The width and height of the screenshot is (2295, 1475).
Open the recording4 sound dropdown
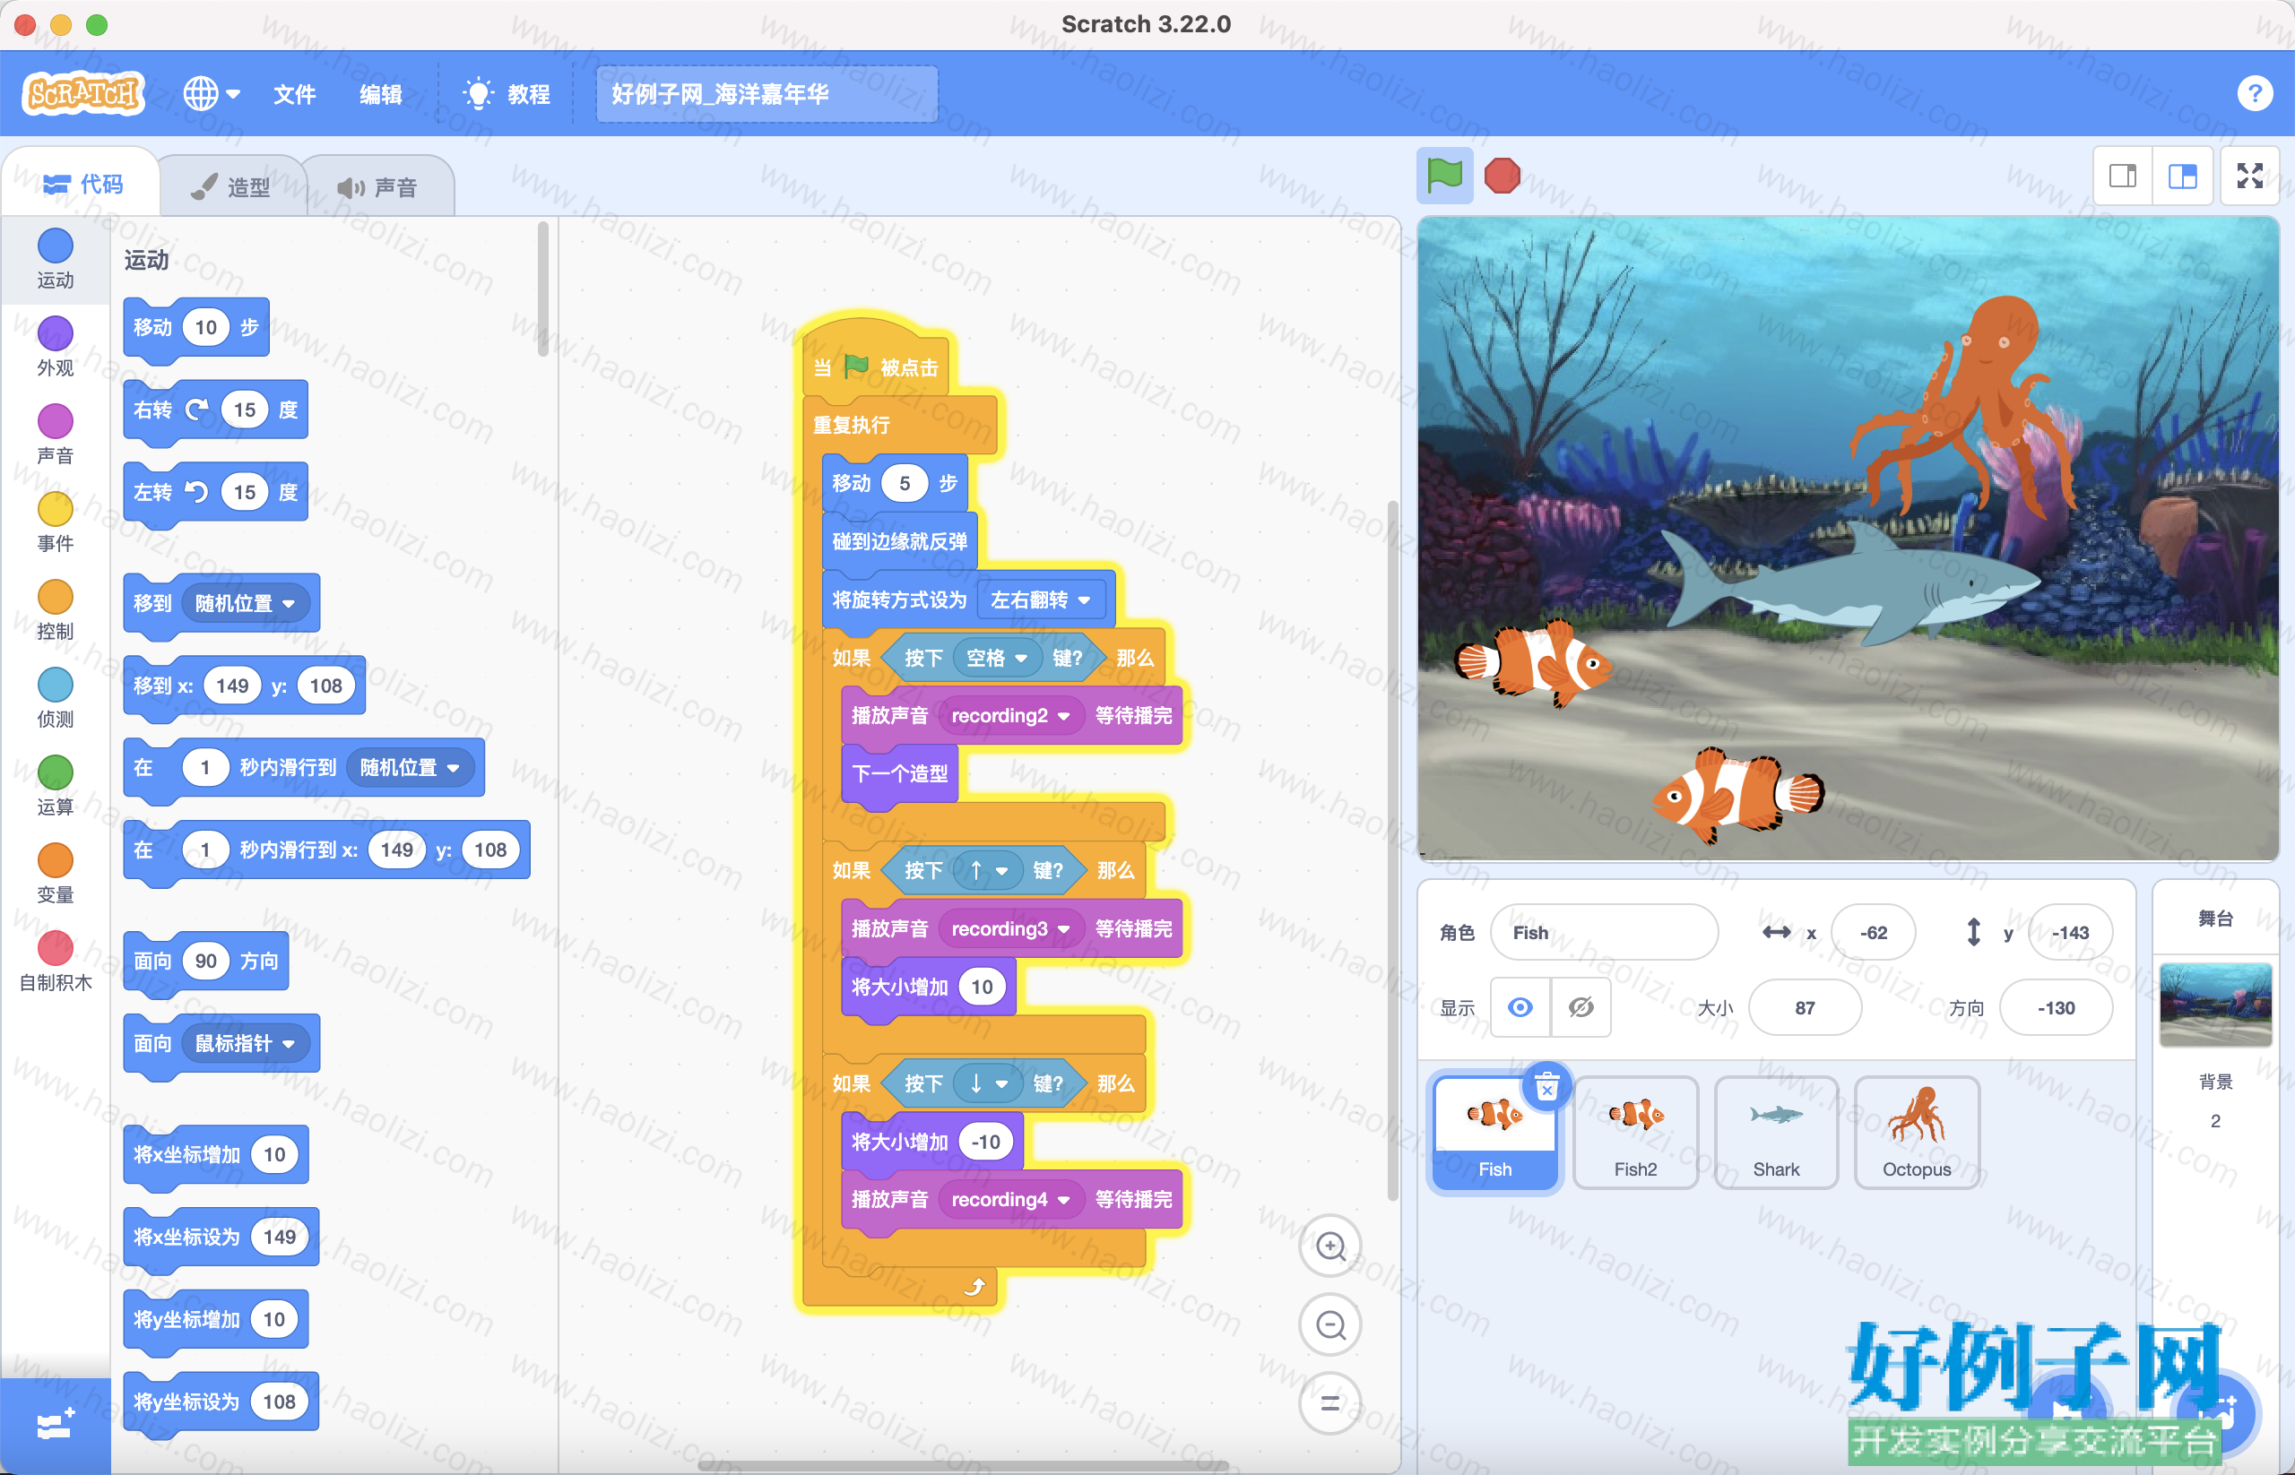tap(1010, 1199)
